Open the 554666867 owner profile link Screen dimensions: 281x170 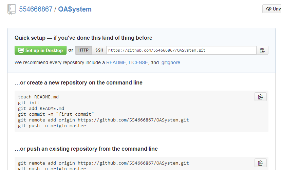[36, 9]
